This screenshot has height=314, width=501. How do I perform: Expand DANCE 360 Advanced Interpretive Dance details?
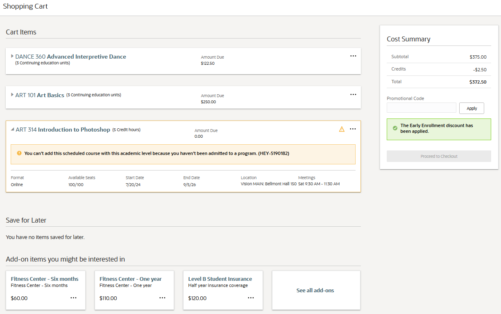tap(12, 56)
